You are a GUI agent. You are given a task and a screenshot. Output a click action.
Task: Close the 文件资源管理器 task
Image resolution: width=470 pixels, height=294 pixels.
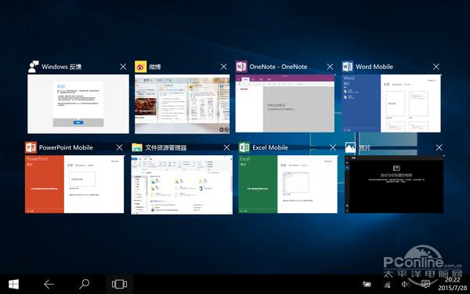point(226,147)
